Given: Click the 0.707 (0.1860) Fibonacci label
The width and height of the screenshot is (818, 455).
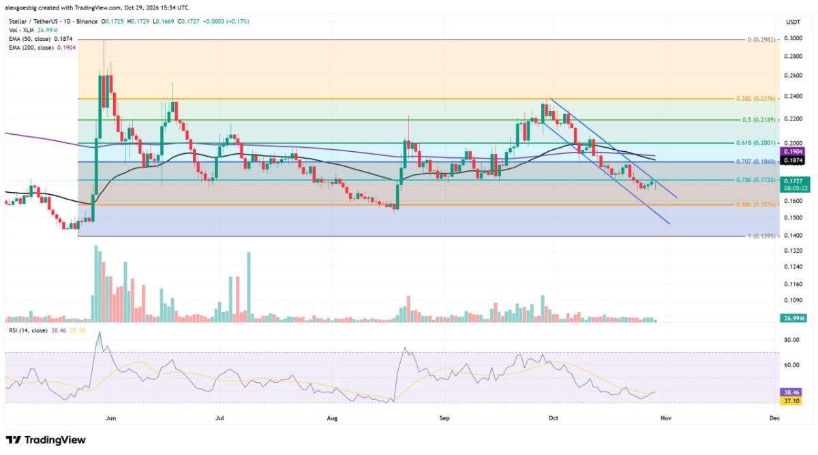Looking at the screenshot, I should click(756, 162).
